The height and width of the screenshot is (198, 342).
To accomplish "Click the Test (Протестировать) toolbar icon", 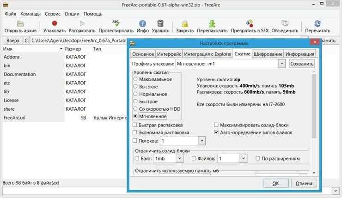I will point(116,23).
